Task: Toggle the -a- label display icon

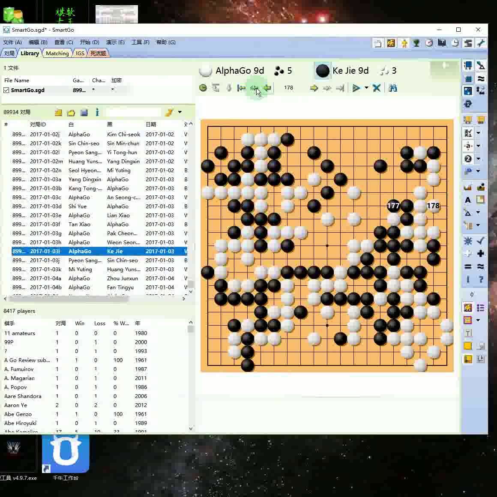Action: click(x=467, y=146)
